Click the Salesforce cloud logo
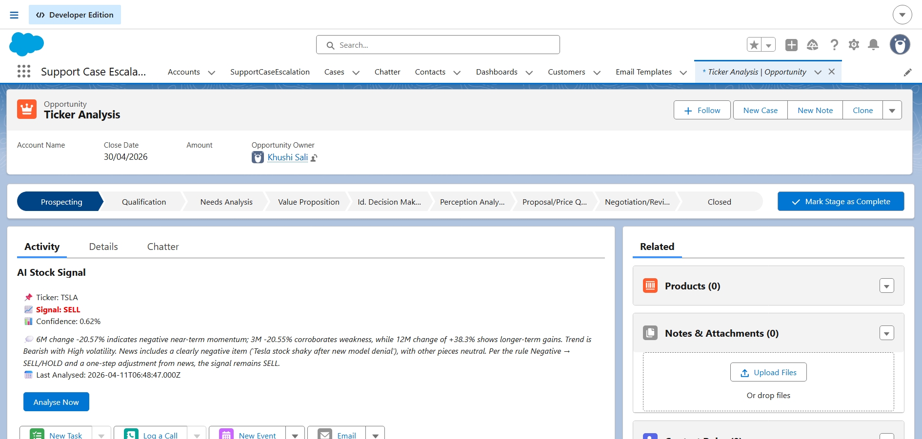This screenshot has width=922, height=439. tap(26, 44)
